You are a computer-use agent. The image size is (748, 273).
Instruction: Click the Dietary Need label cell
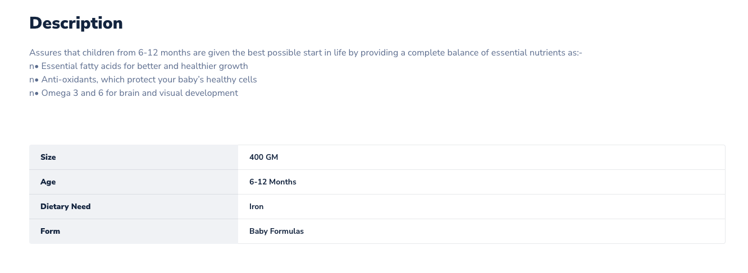point(66,207)
